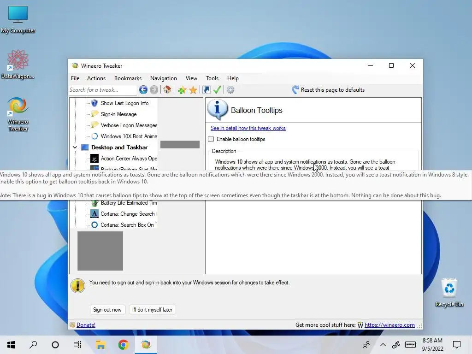The width and height of the screenshot is (472, 354).
Task: Select the Recycle Bin desktop icon
Action: tap(449, 292)
